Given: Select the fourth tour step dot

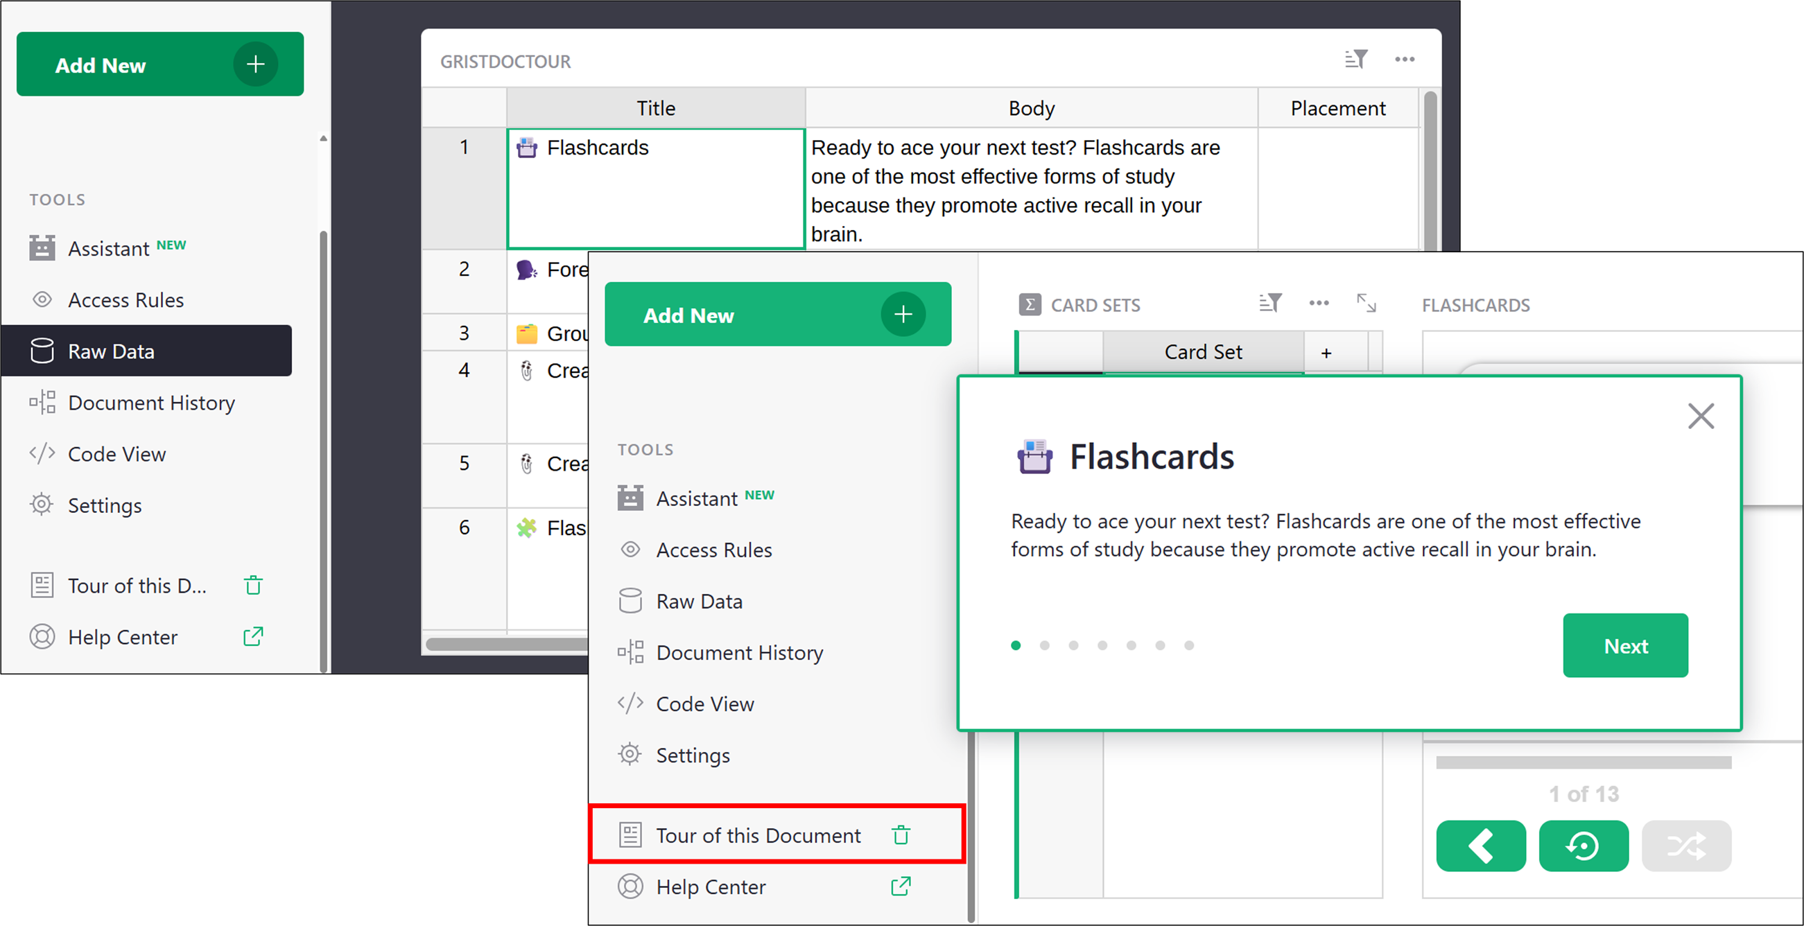Looking at the screenshot, I should coord(1102,645).
